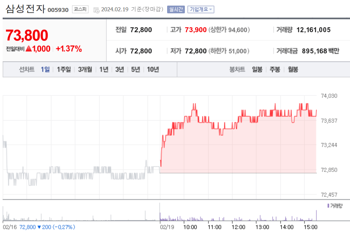Screen dimensions: 350x236
Task: Click the 거래량 value 12,161,005
Action: (x=314, y=30)
